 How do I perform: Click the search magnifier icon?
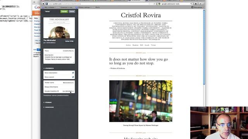pyautogui.click(x=191, y=4)
